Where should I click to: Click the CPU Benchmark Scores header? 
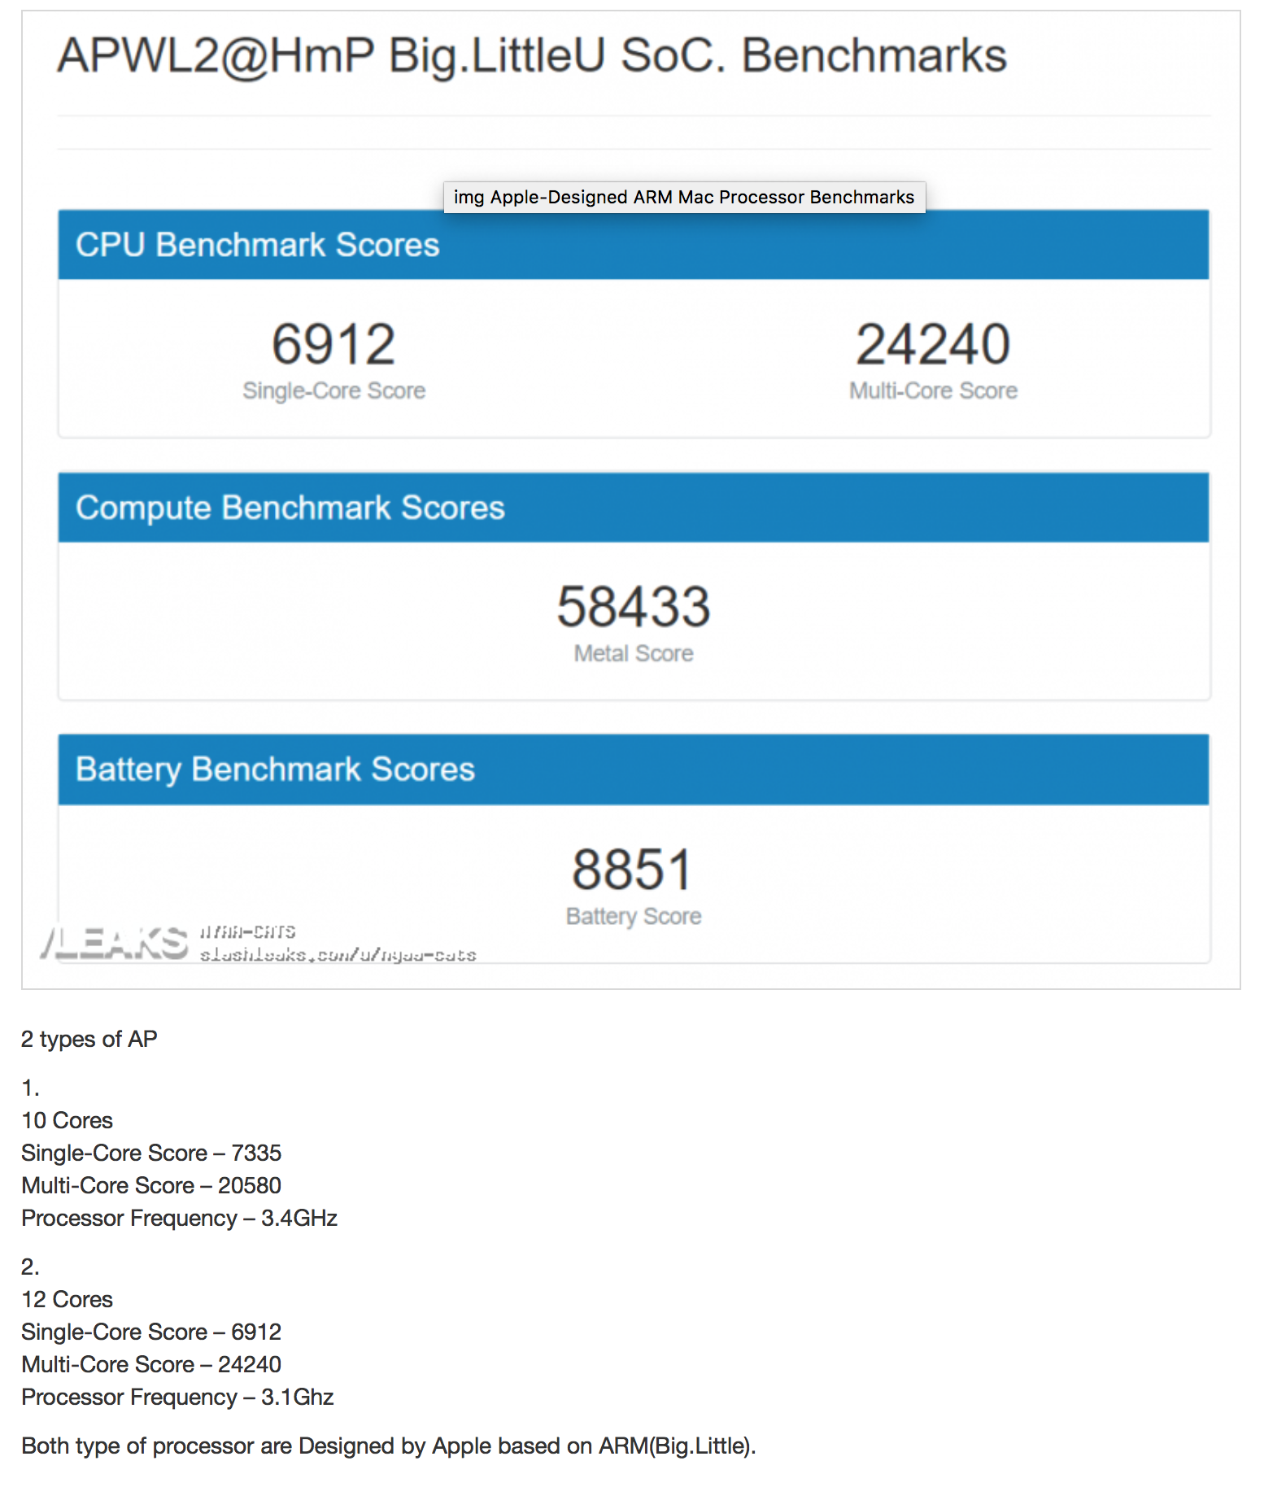point(634,245)
